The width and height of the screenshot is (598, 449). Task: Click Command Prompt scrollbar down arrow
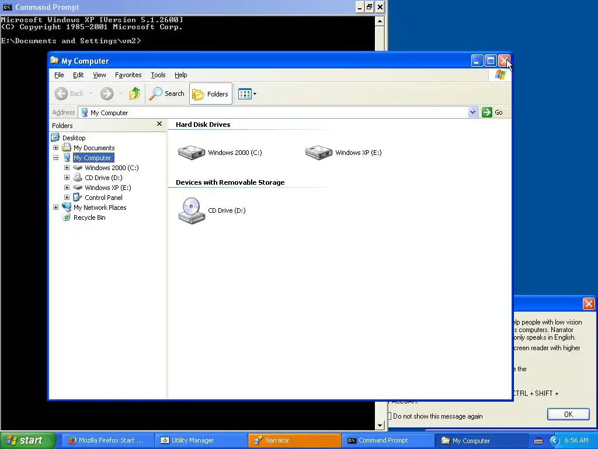coord(380,425)
